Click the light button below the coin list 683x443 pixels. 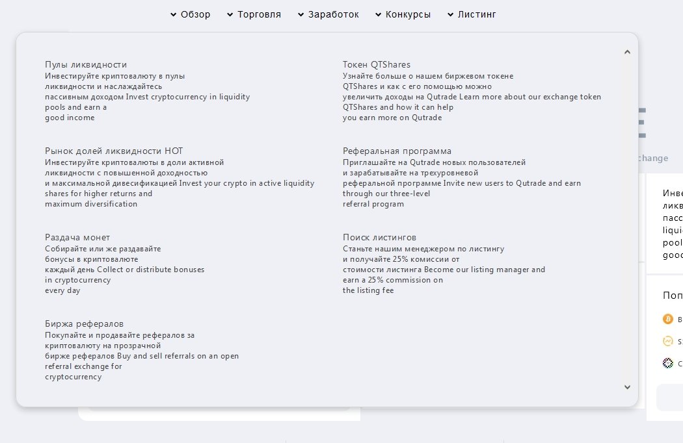point(670,398)
